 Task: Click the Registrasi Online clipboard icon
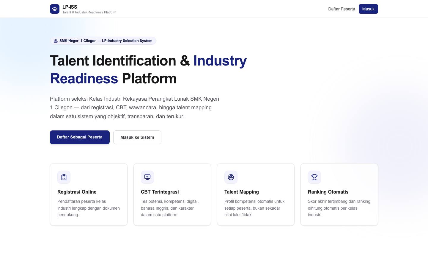(x=64, y=177)
